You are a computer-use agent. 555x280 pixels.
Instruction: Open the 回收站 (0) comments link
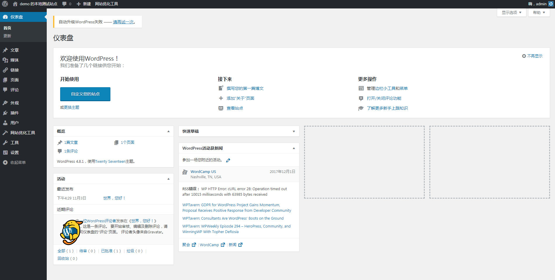67,258
